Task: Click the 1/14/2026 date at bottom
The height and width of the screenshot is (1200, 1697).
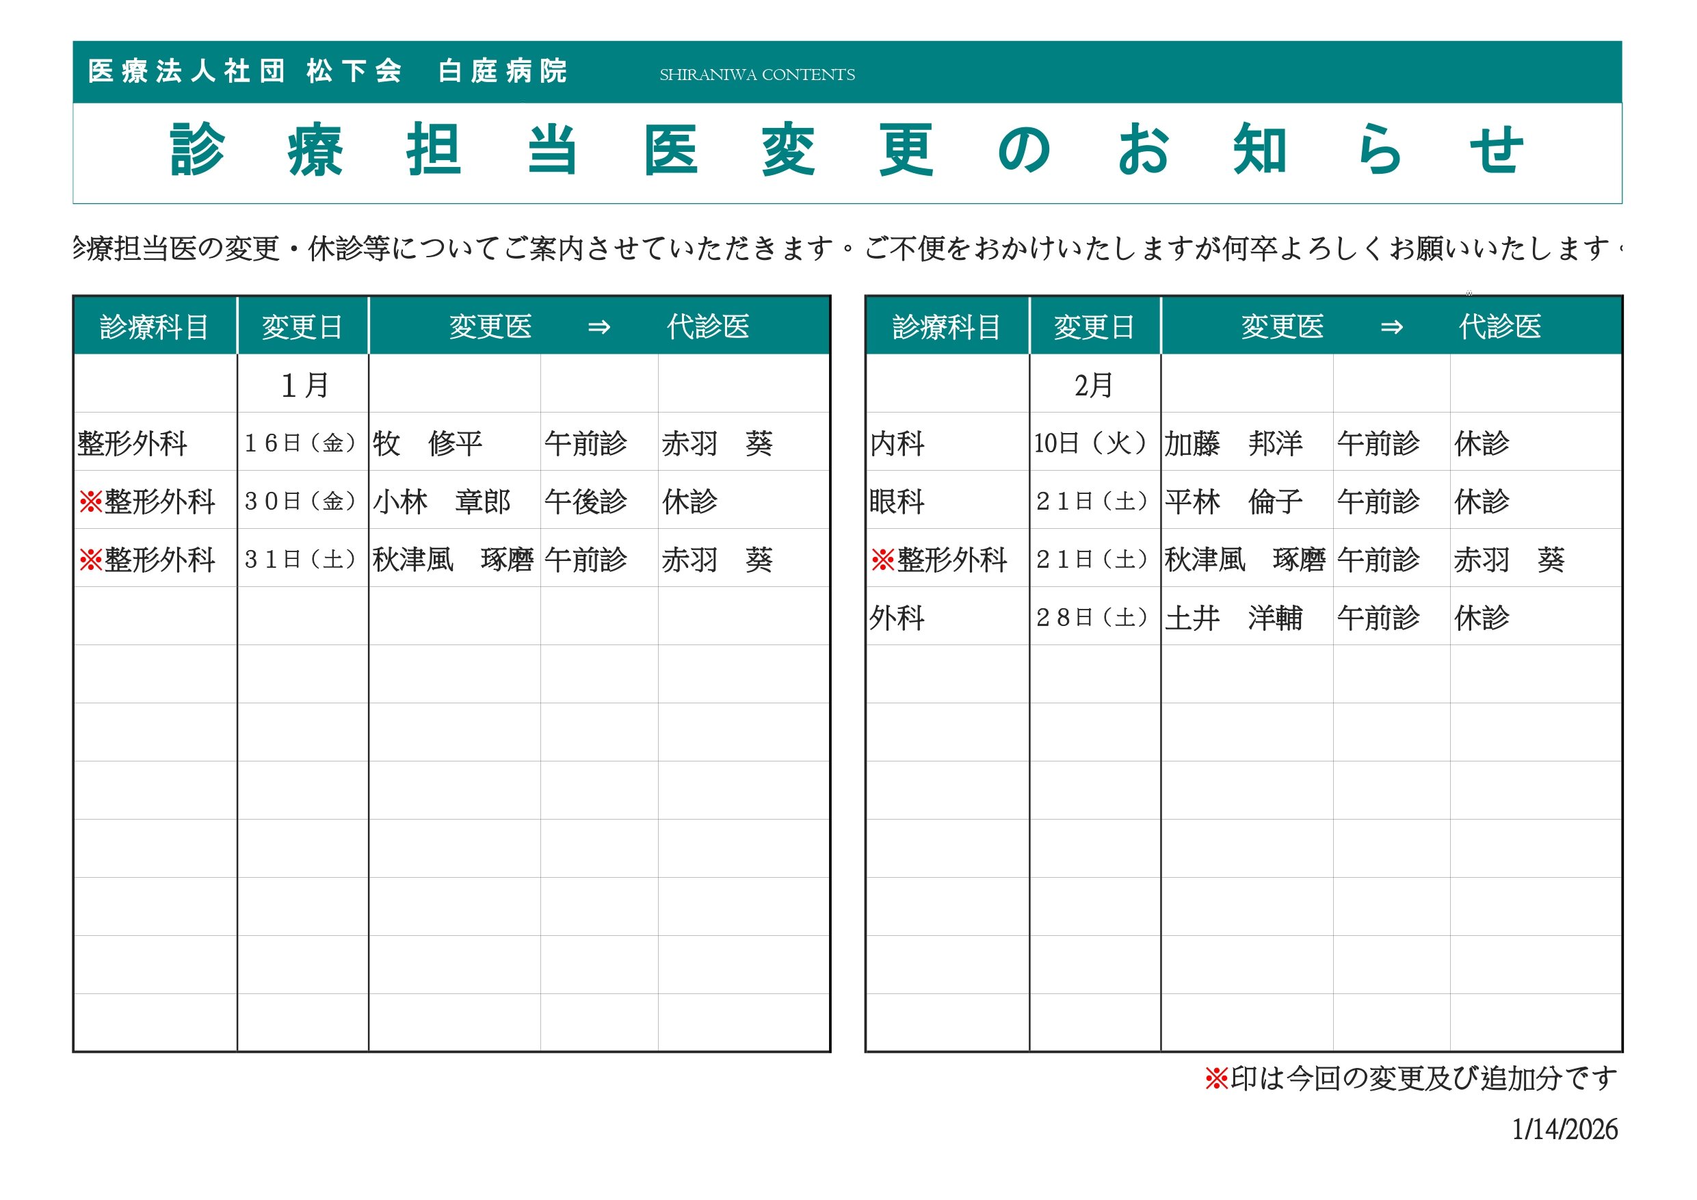Action: tap(1565, 1130)
